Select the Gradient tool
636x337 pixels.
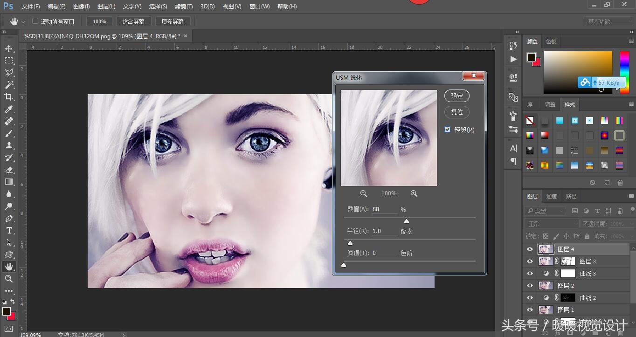point(9,182)
